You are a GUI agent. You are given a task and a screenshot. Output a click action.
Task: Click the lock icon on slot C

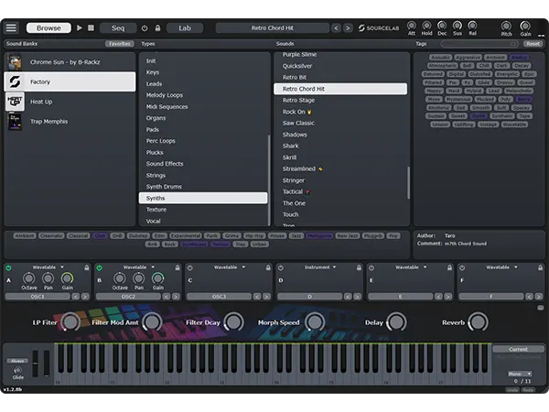pyautogui.click(x=268, y=267)
